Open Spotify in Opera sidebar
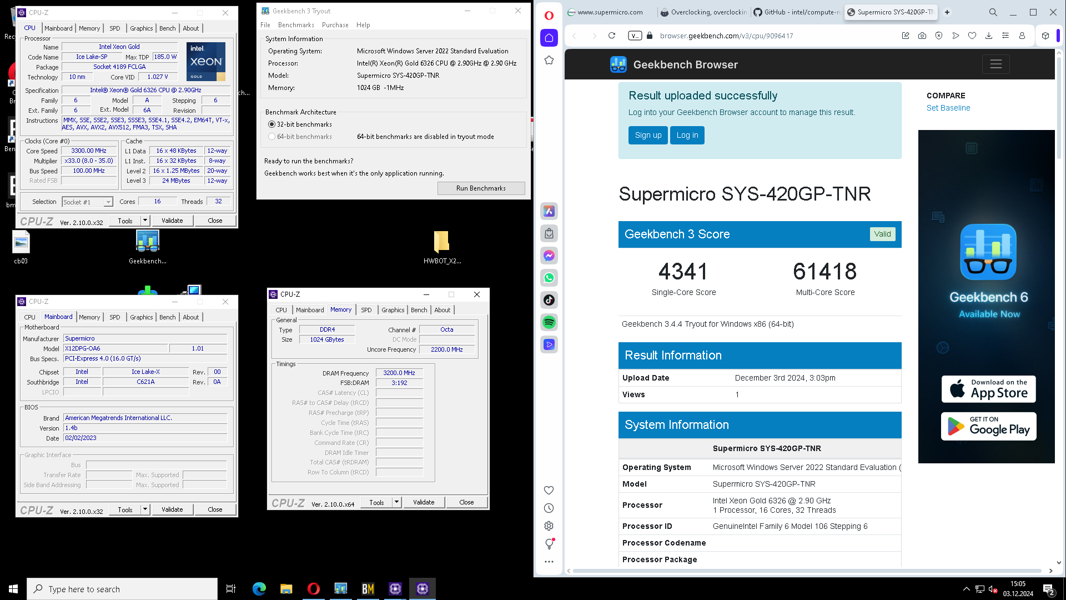 [x=549, y=322]
